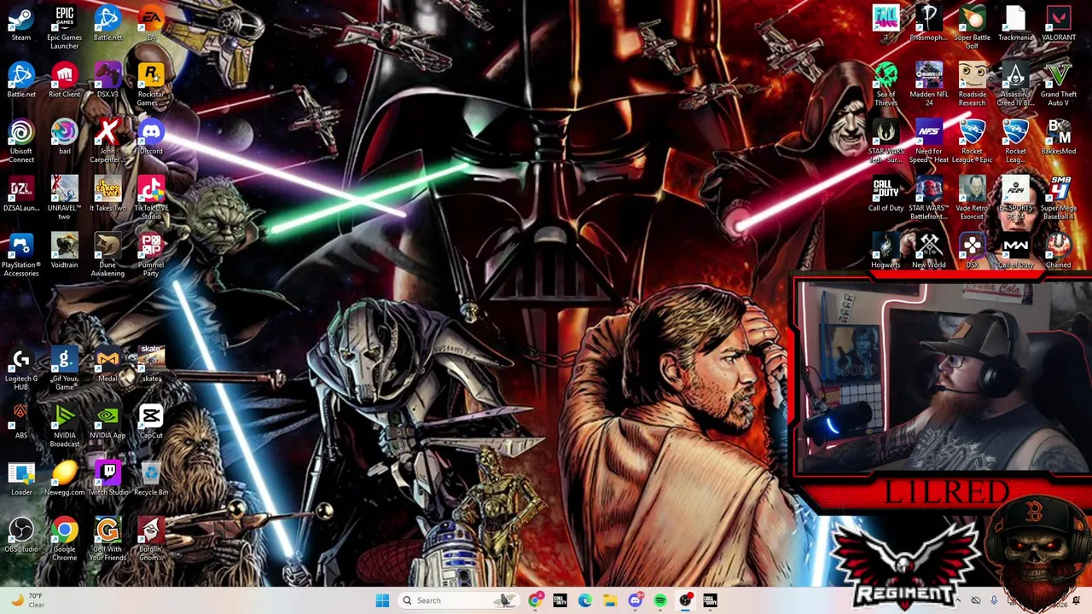The height and width of the screenshot is (614, 1092).
Task: Select the Voidtrain game shortcut
Action: point(64,252)
